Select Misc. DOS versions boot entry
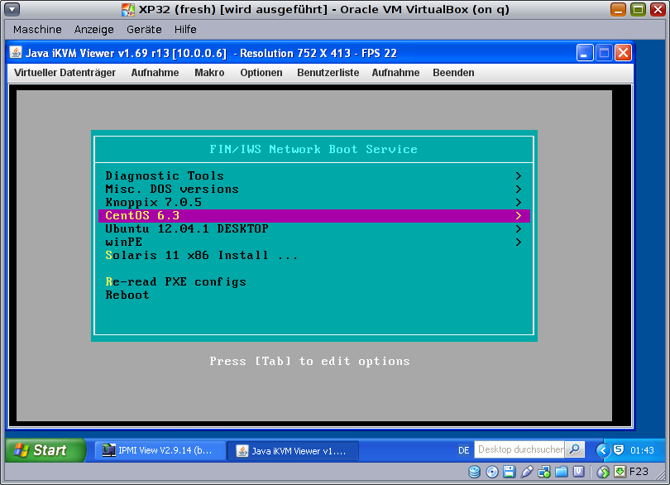 (314, 189)
